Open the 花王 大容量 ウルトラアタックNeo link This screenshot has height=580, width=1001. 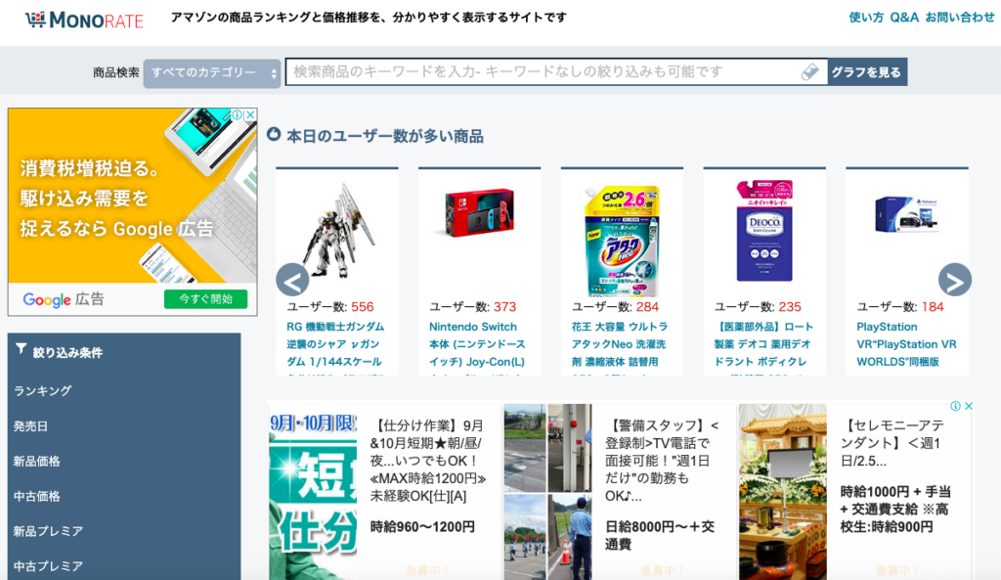pos(619,344)
